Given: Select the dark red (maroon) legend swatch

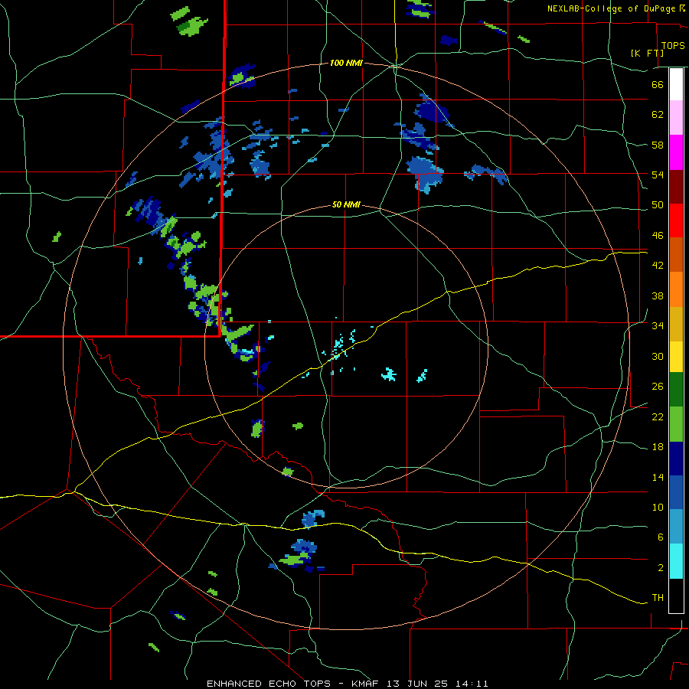Looking at the screenshot, I should pos(676,187).
